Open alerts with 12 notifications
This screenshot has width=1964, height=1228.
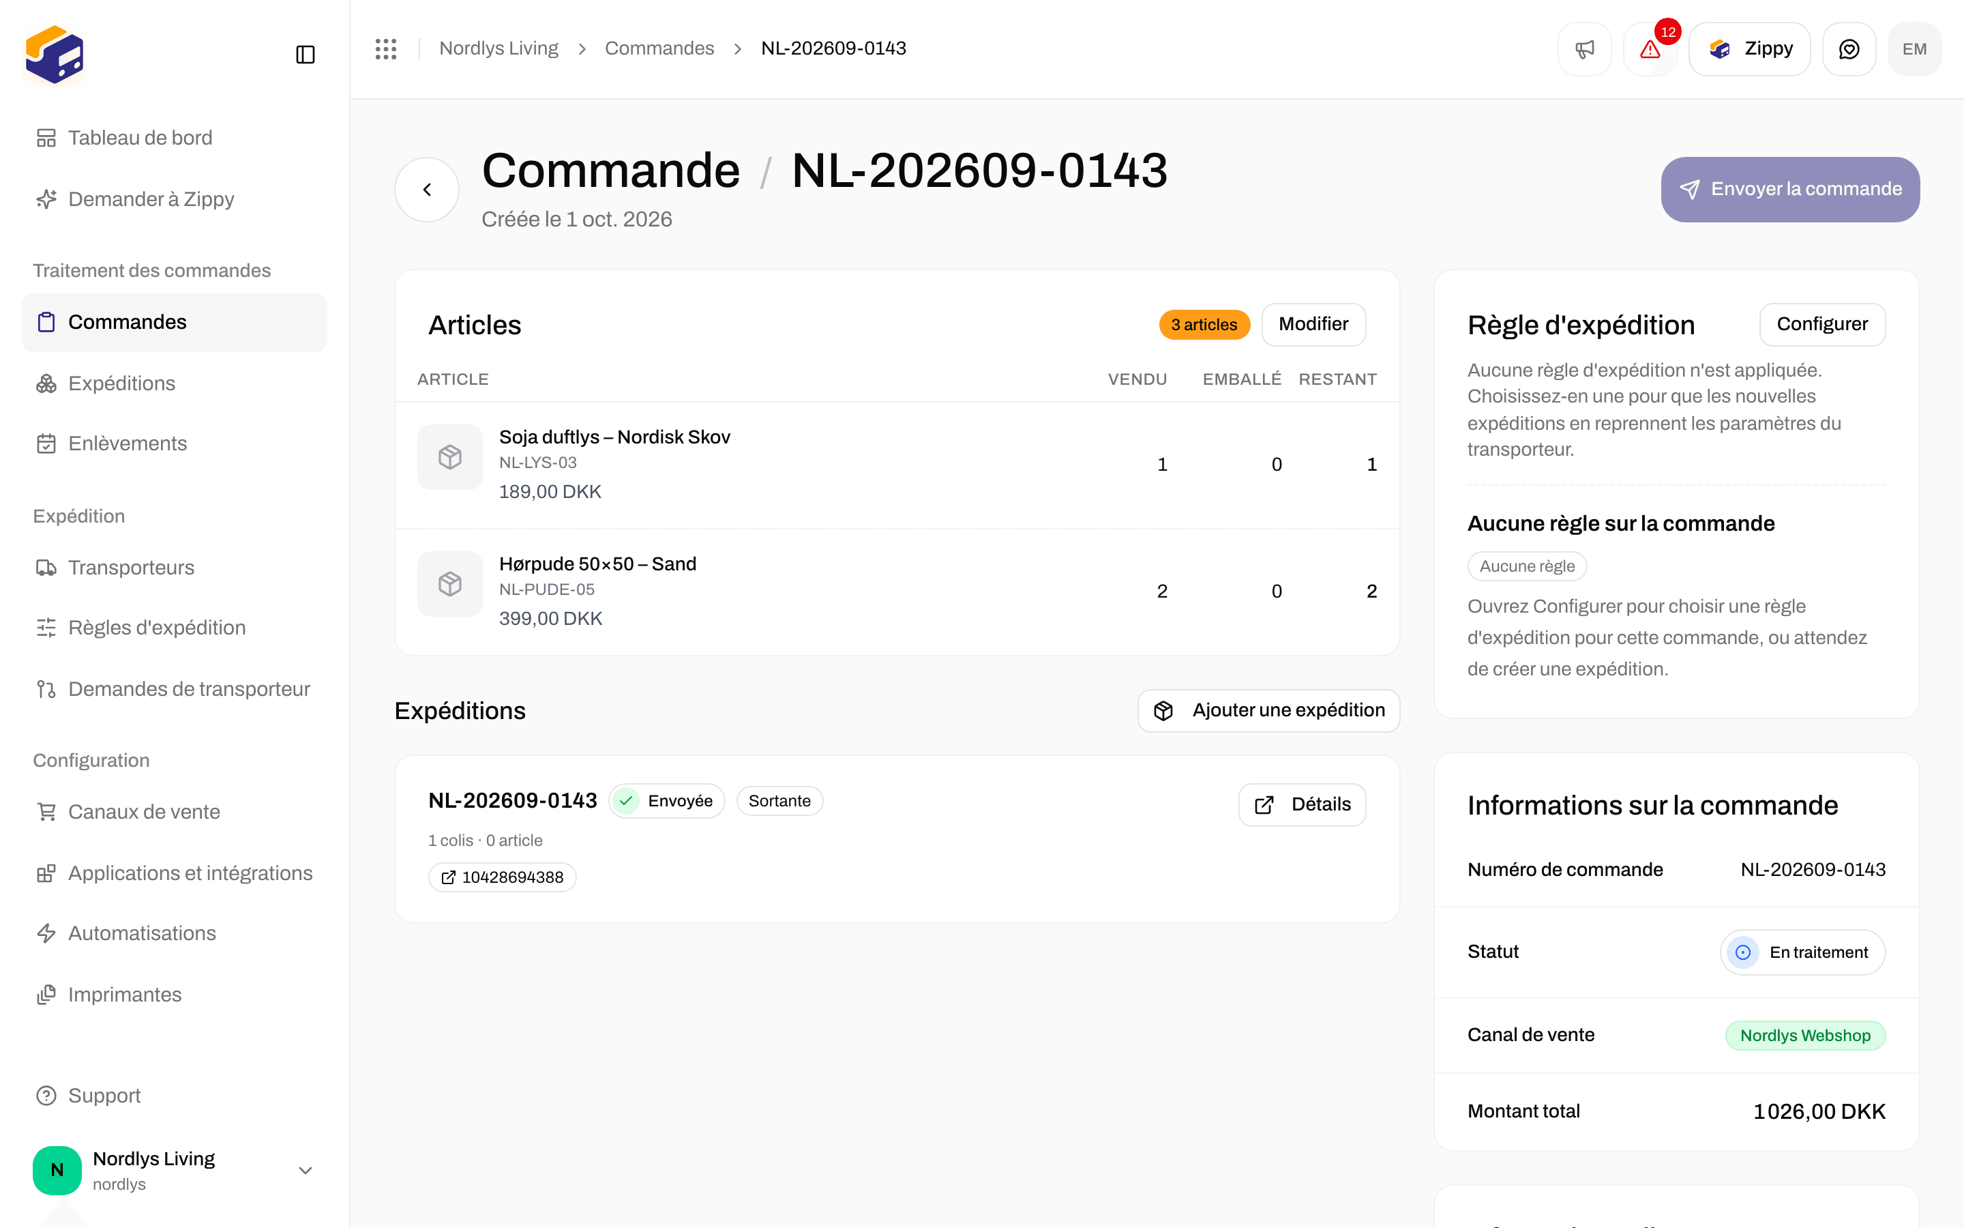(1650, 48)
